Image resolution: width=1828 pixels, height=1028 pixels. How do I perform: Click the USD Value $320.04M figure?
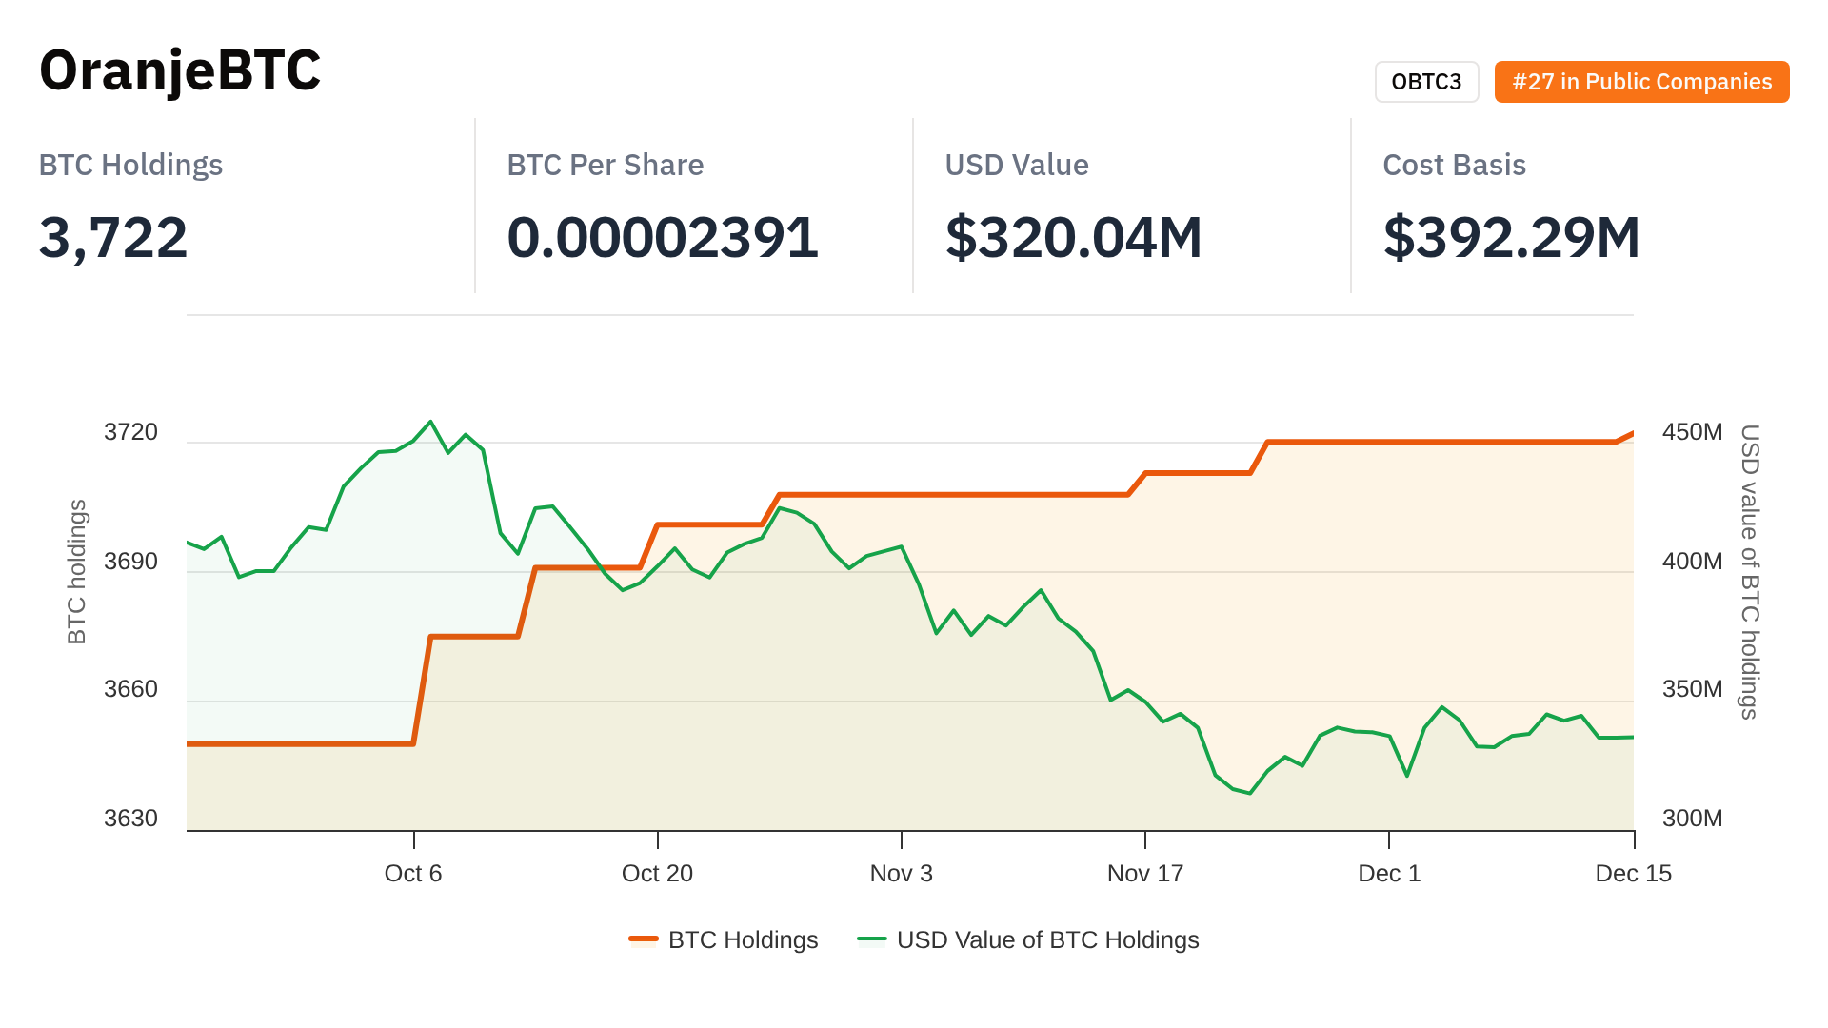tap(1073, 237)
